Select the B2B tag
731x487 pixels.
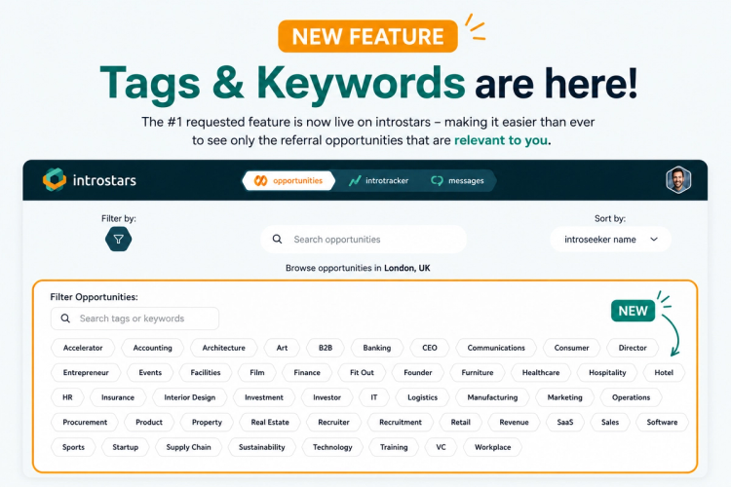coord(326,348)
